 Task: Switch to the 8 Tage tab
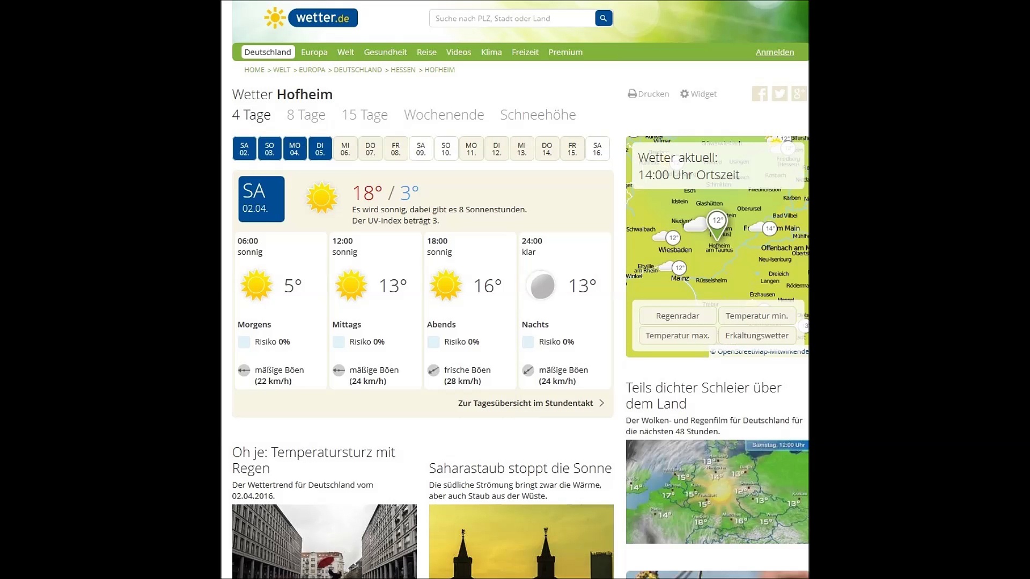point(306,115)
